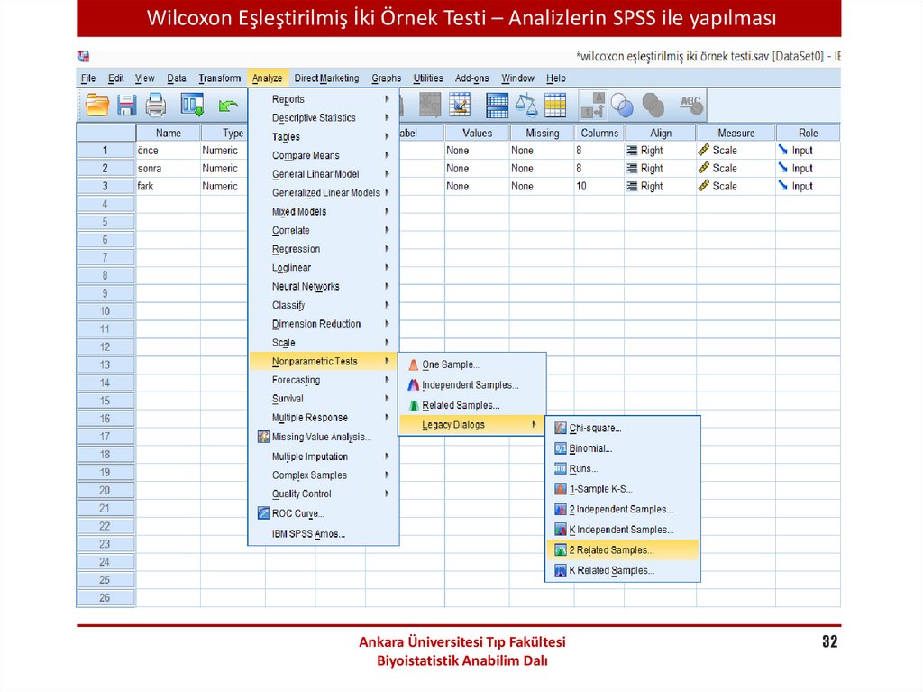Open the Graphs menu
This screenshot has width=923, height=692.
tap(386, 78)
